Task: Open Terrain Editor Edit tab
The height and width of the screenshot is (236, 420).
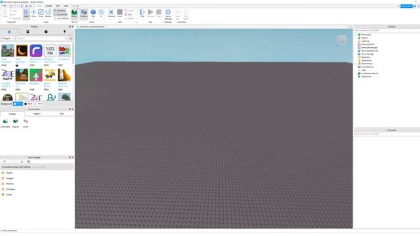Action: pos(62,113)
